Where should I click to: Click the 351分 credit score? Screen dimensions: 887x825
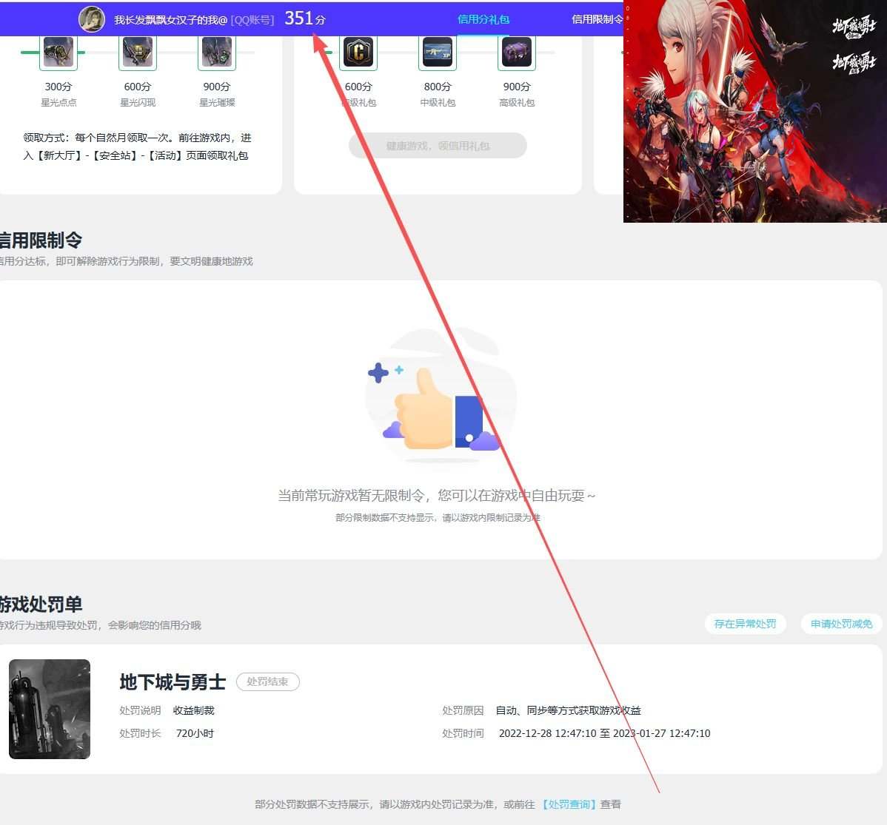(x=305, y=18)
